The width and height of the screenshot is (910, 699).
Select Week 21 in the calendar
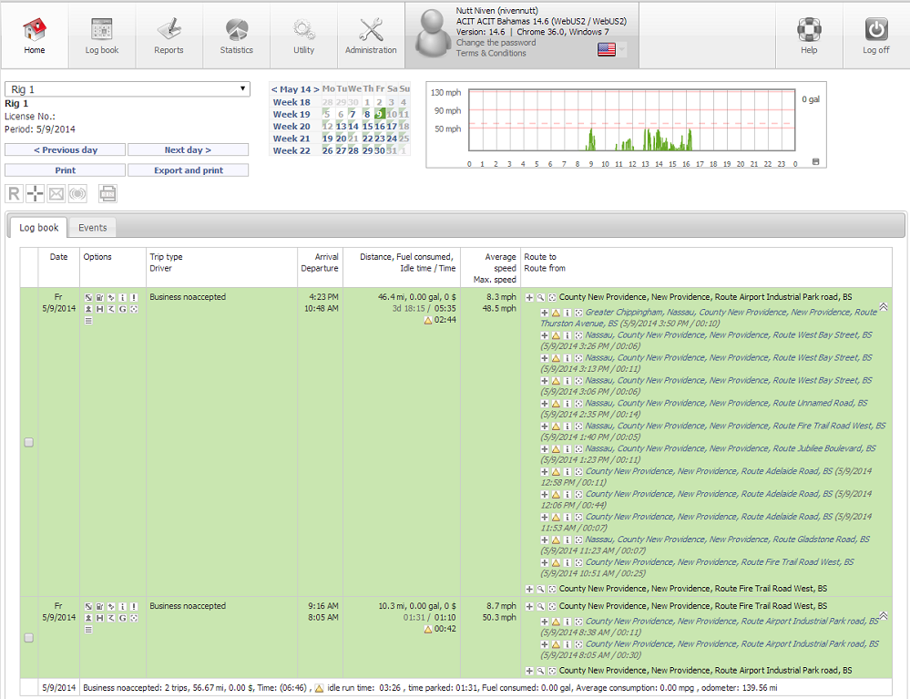291,139
